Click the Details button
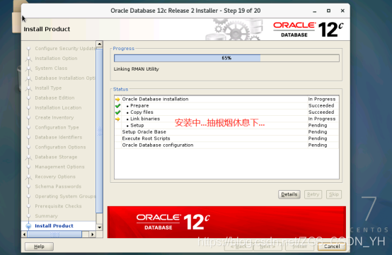392x255 pixels. point(289,194)
